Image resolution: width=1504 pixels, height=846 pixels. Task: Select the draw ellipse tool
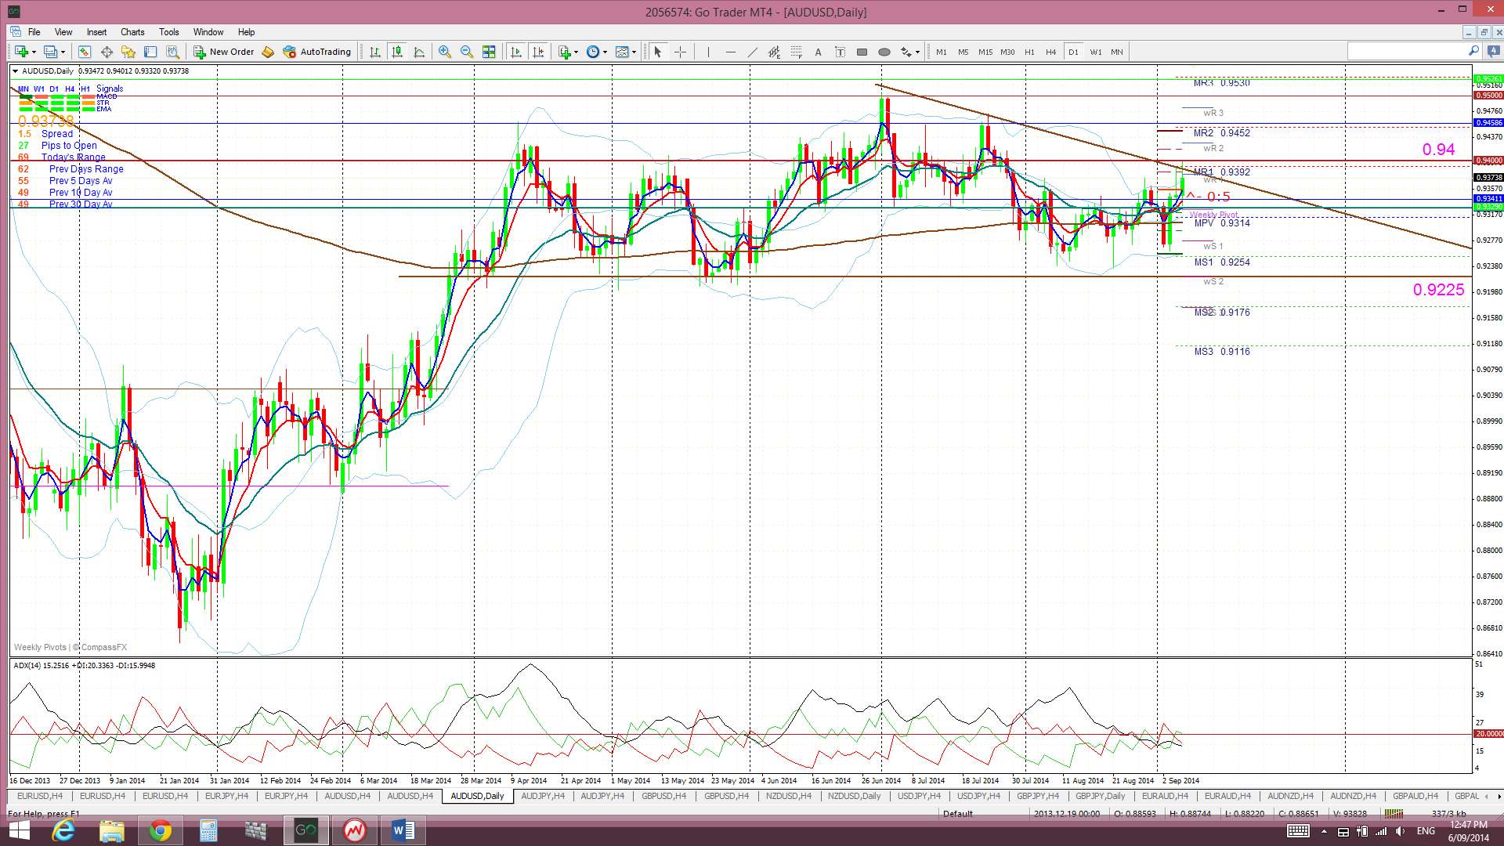pyautogui.click(x=884, y=52)
